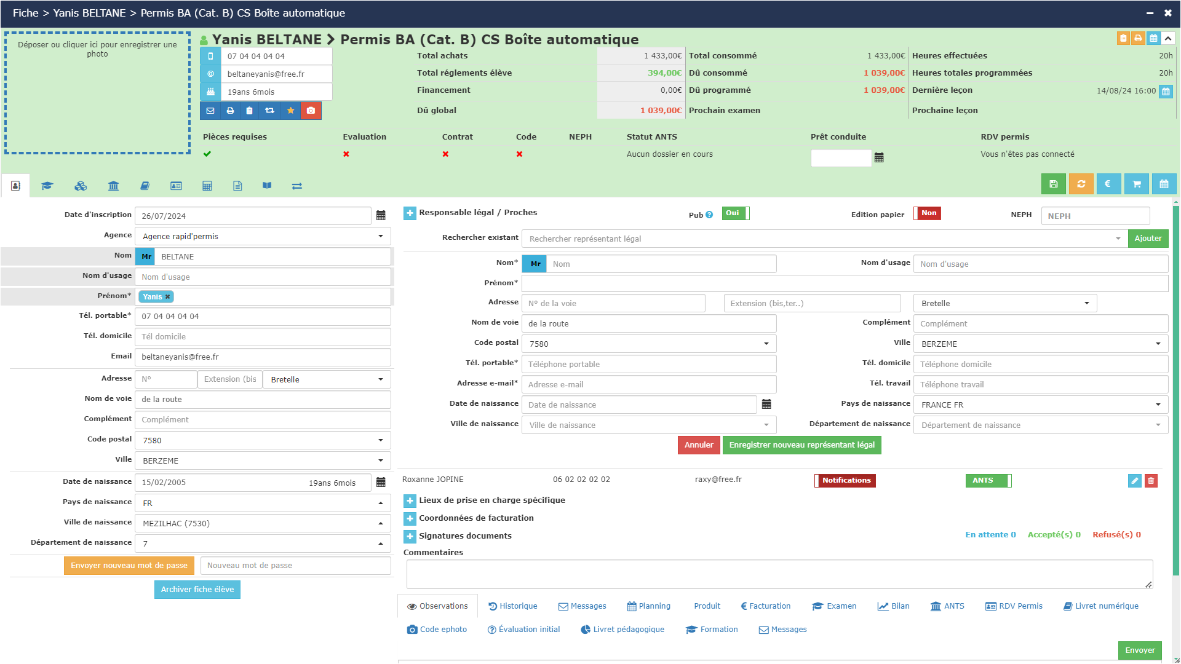Click Archiver fiche élève button

(x=197, y=590)
